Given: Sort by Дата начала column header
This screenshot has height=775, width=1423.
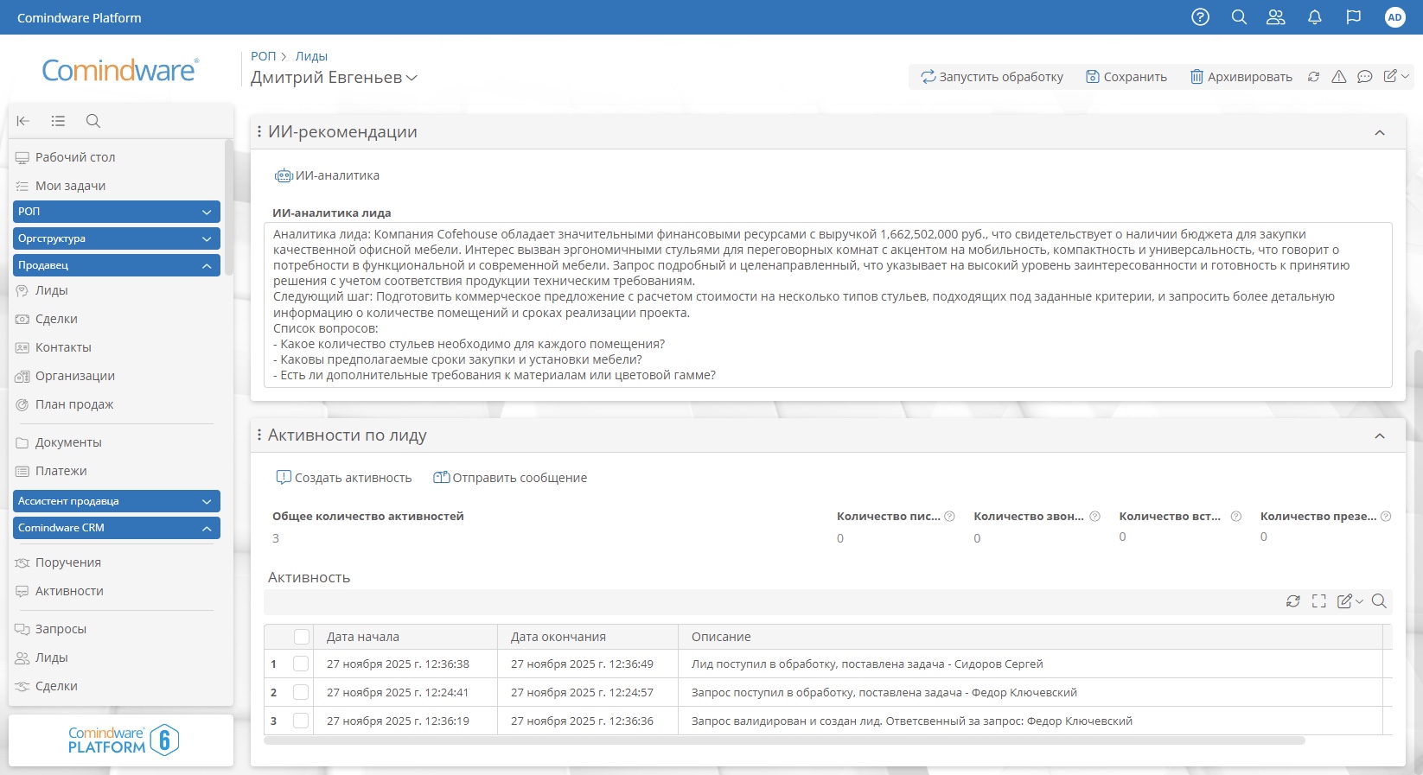Looking at the screenshot, I should pyautogui.click(x=406, y=637).
